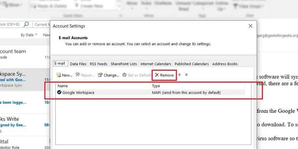Move account up with the up arrow icon
The width and height of the screenshot is (298, 149).
180,75
